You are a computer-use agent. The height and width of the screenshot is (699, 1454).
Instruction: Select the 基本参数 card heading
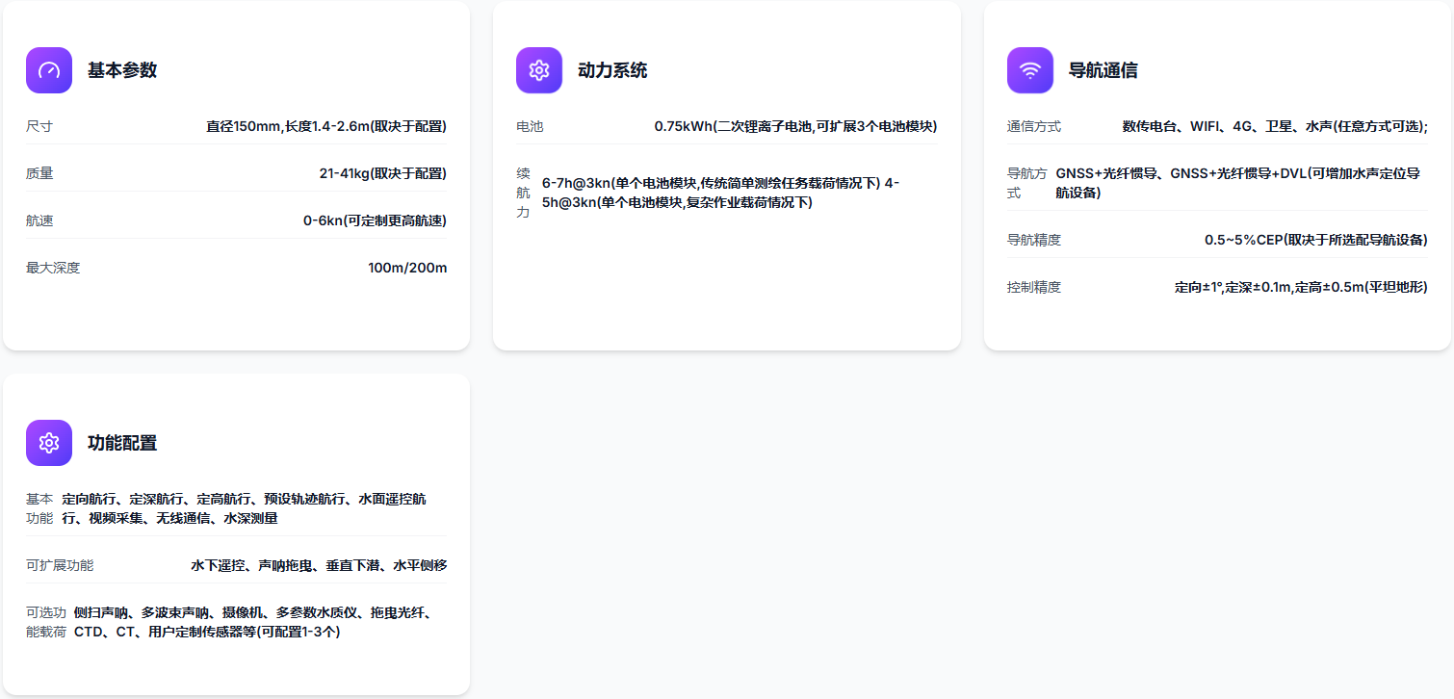tap(122, 70)
